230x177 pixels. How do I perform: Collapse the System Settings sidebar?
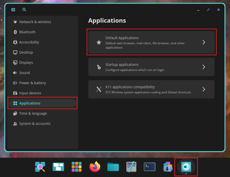[x=13, y=10]
